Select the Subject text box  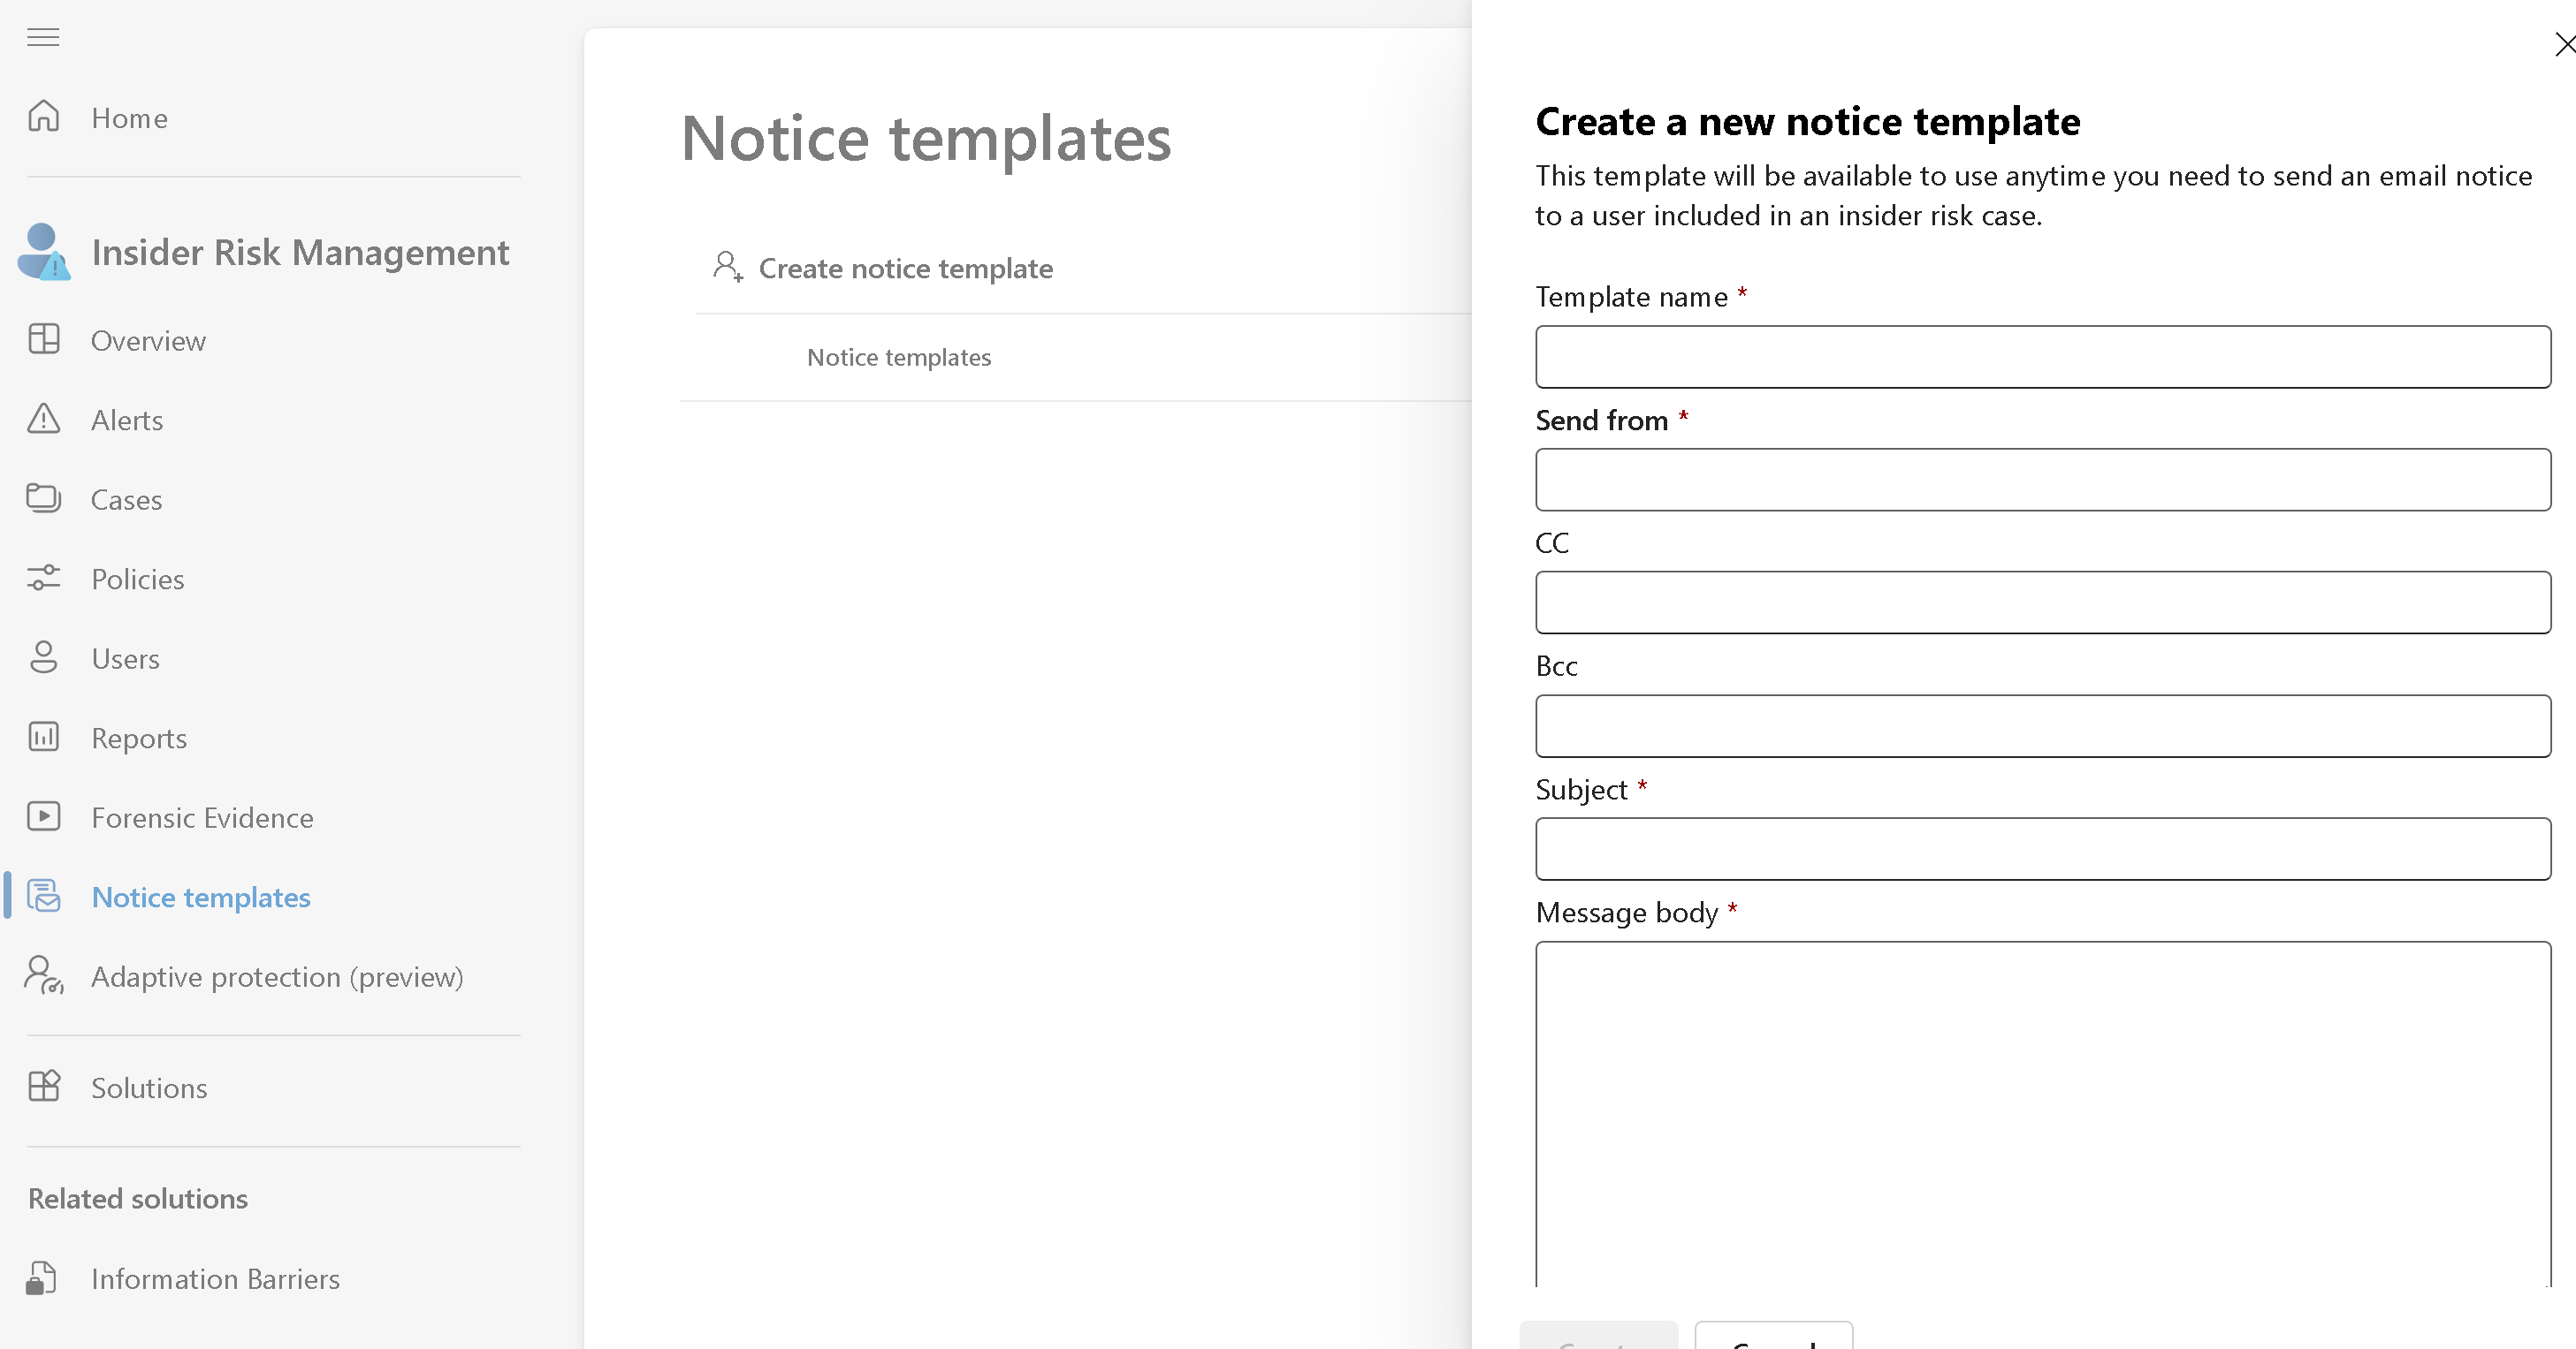(2042, 849)
